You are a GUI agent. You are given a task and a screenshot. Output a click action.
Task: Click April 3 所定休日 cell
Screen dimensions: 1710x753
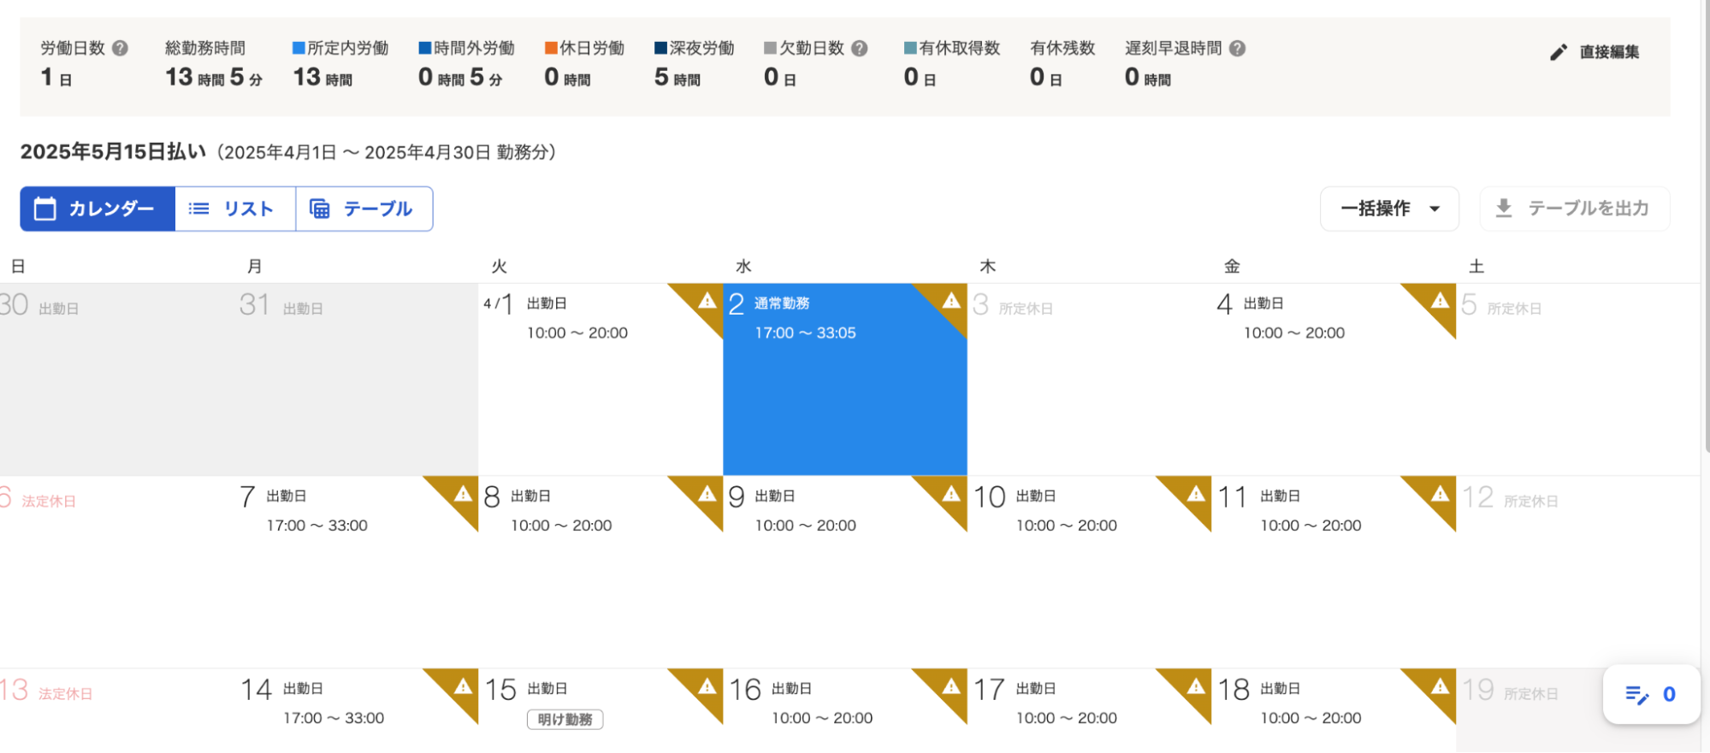click(x=1090, y=379)
